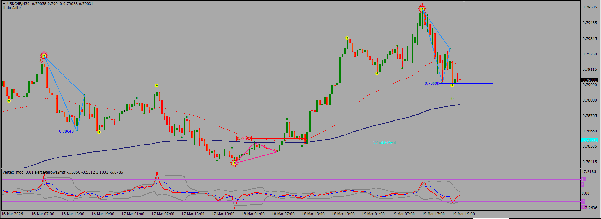Click the current price tag 0.79031

(590, 80)
